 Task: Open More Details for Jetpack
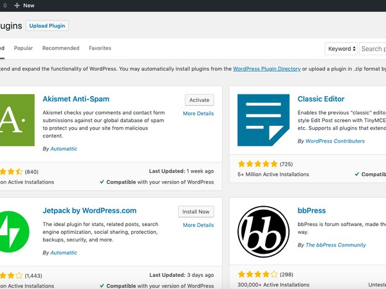pyautogui.click(x=198, y=225)
